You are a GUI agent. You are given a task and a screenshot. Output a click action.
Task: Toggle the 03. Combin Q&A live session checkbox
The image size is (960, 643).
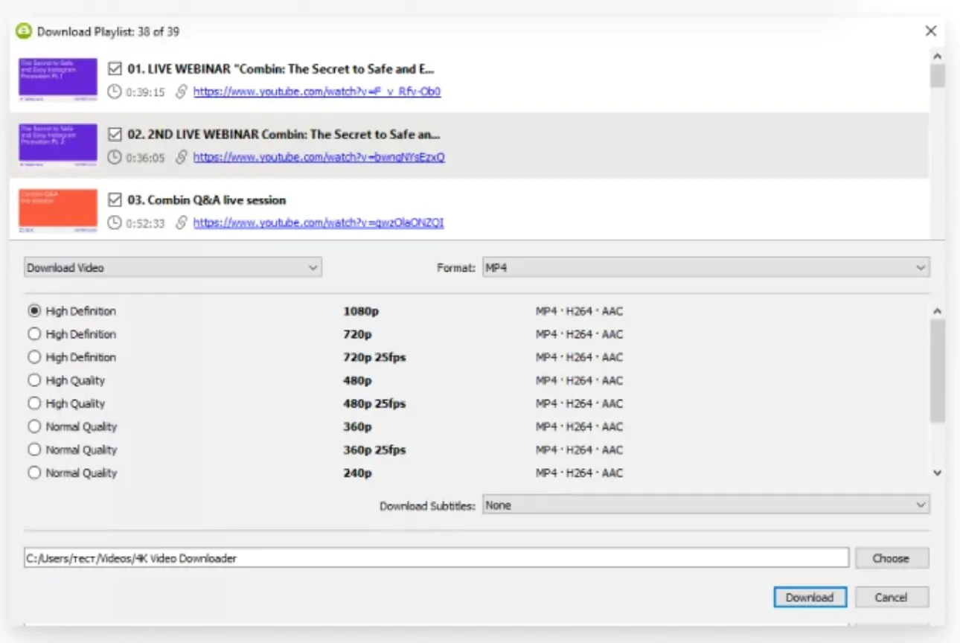coord(115,200)
